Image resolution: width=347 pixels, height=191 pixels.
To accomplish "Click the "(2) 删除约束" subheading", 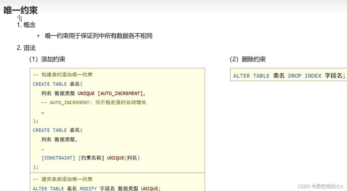I will (x=248, y=59).
